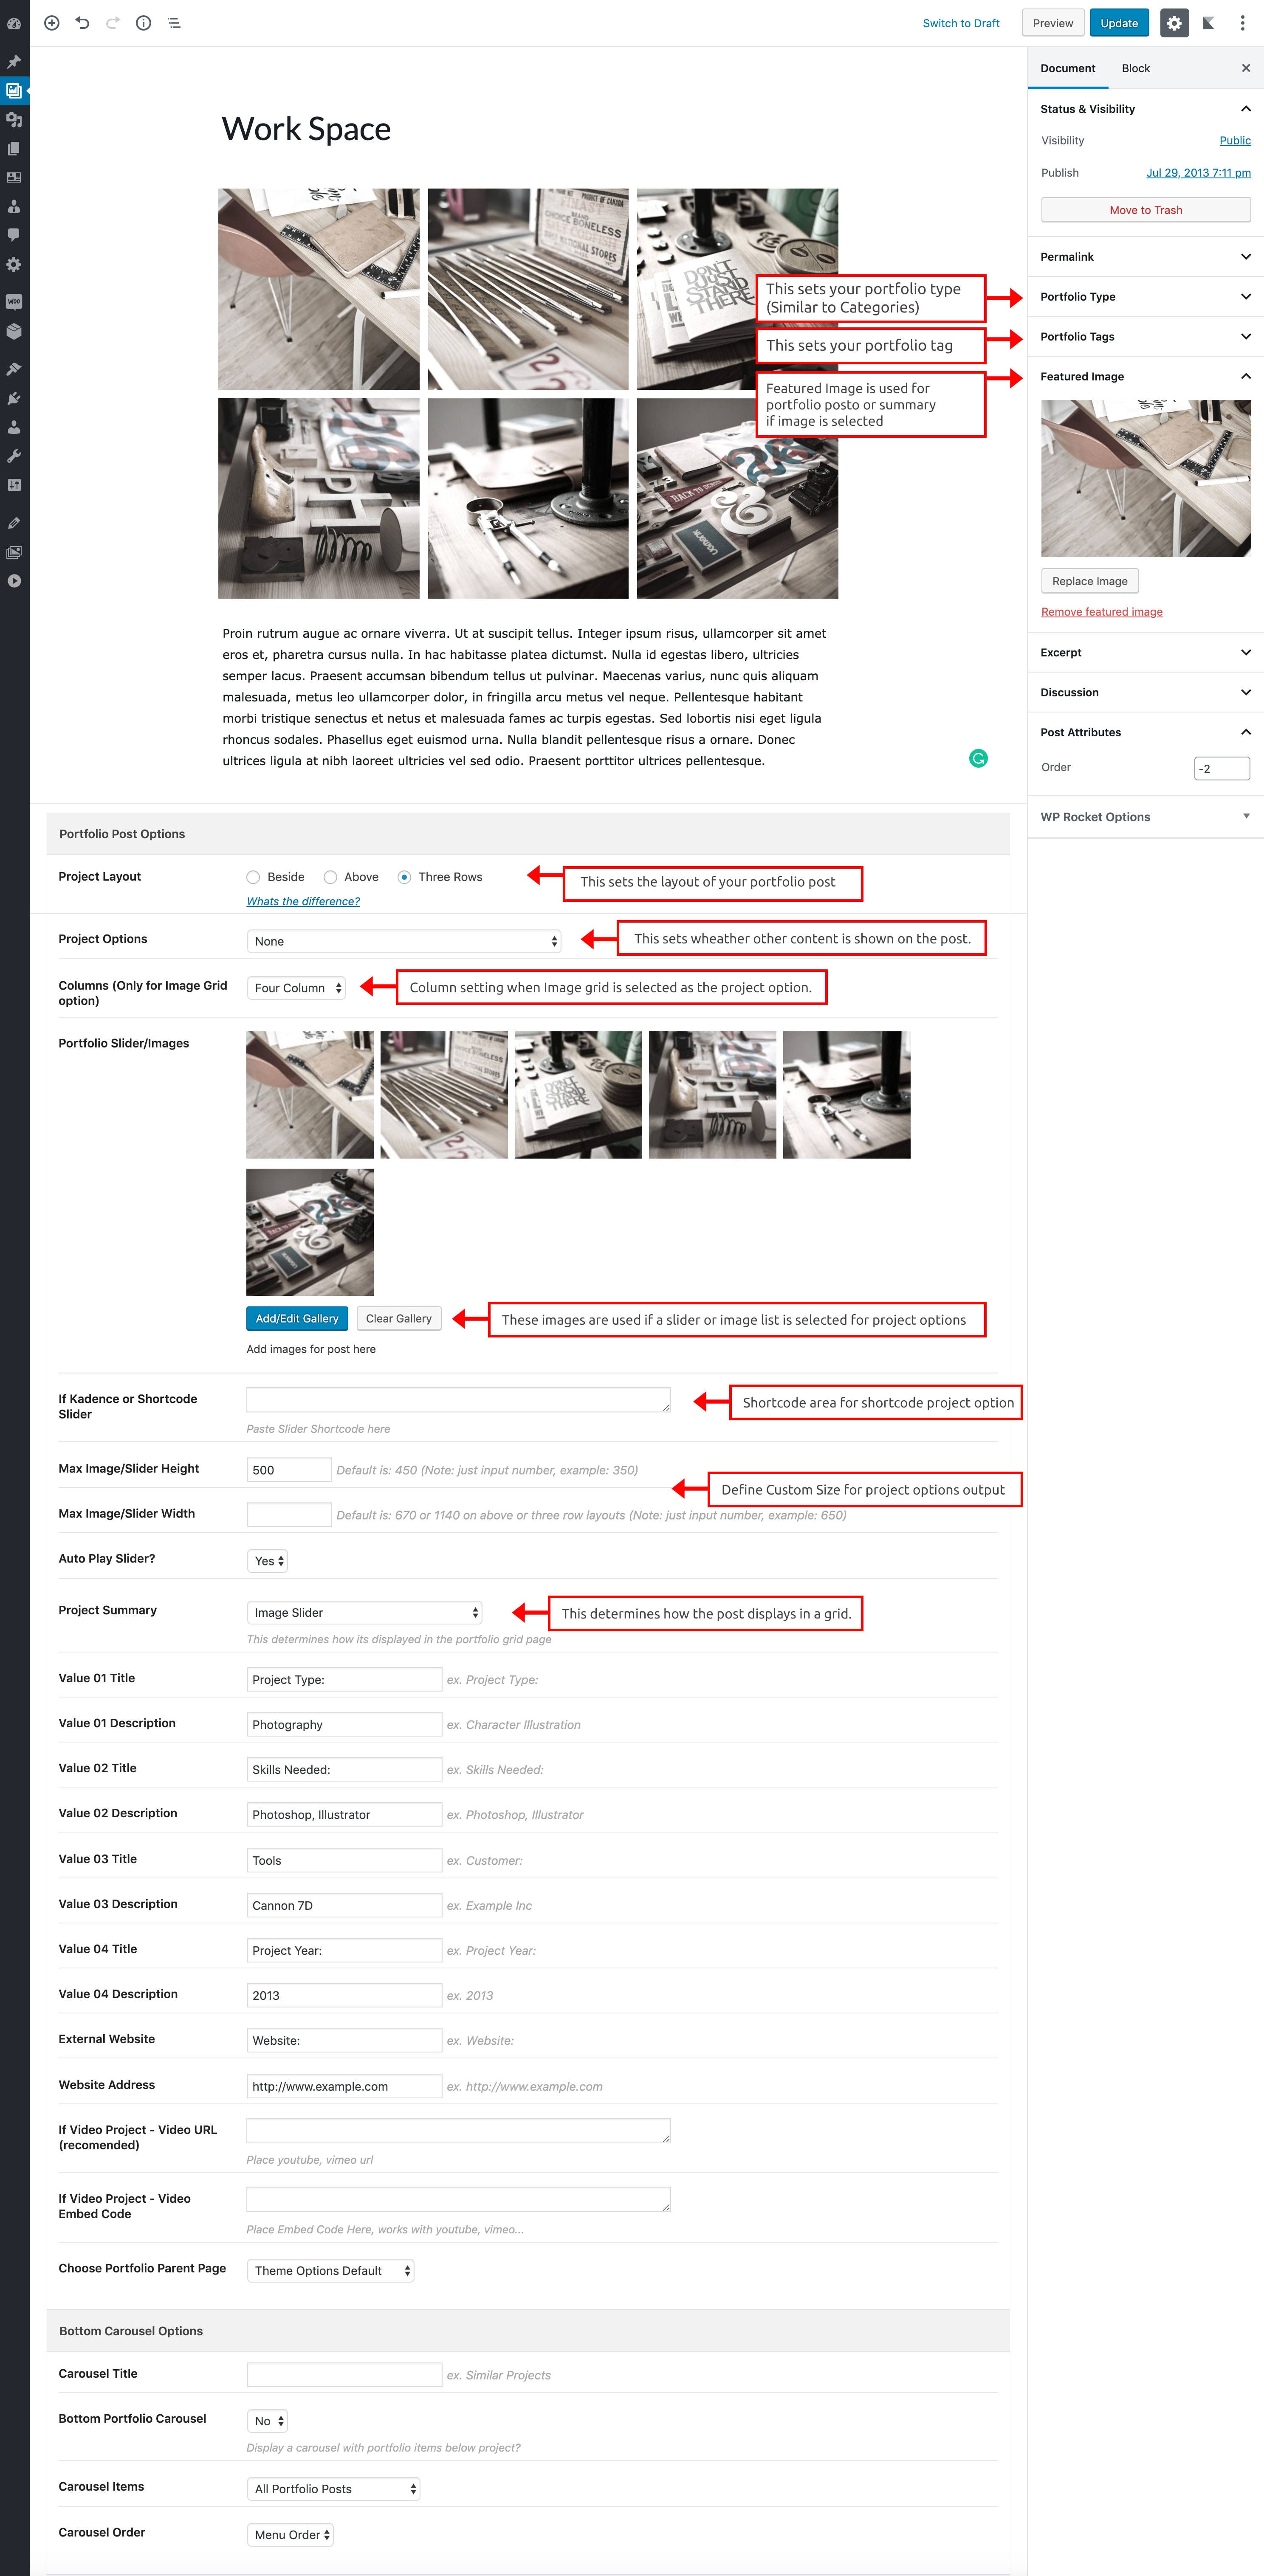Open Tools via the wrench sidebar icon
The width and height of the screenshot is (1264, 2576).
(14, 456)
